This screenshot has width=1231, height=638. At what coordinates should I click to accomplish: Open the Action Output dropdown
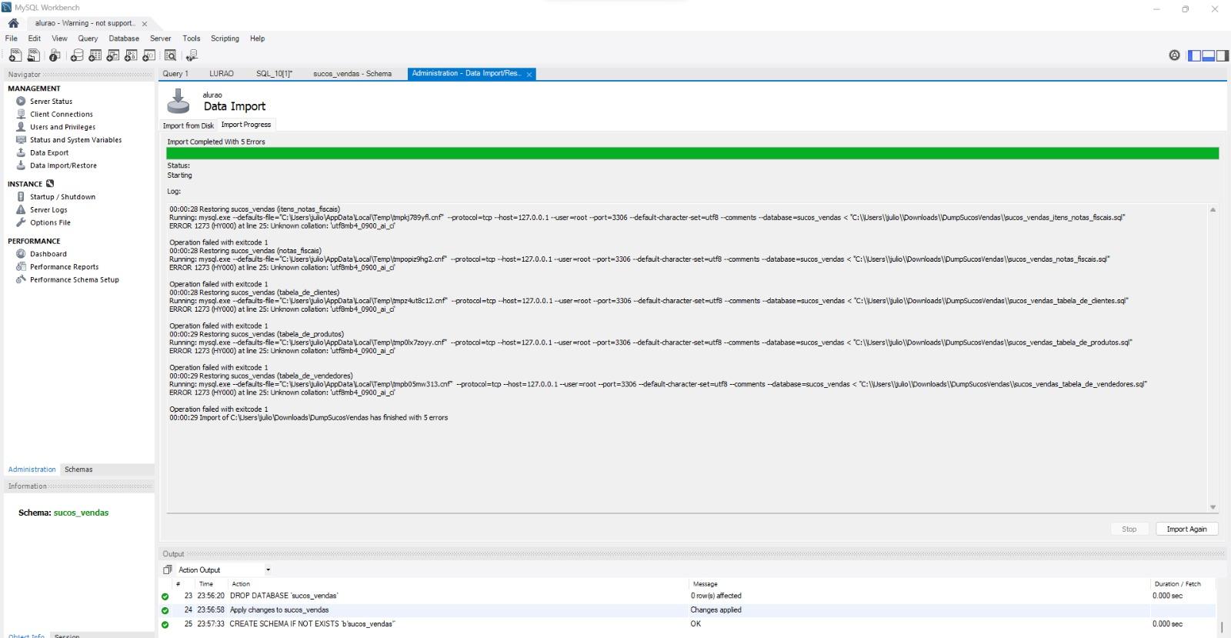click(224, 570)
